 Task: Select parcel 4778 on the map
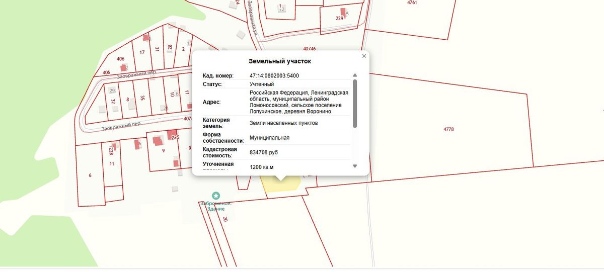[448, 129]
